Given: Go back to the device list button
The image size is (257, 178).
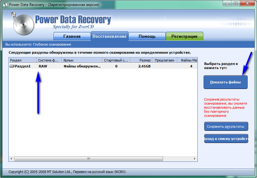Looking at the screenshot, I should (226, 139).
